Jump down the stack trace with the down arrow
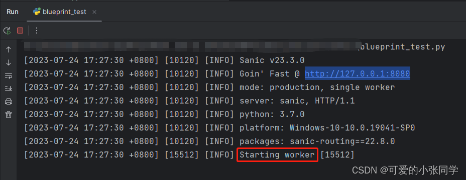The image size is (466, 180). pos(9,63)
